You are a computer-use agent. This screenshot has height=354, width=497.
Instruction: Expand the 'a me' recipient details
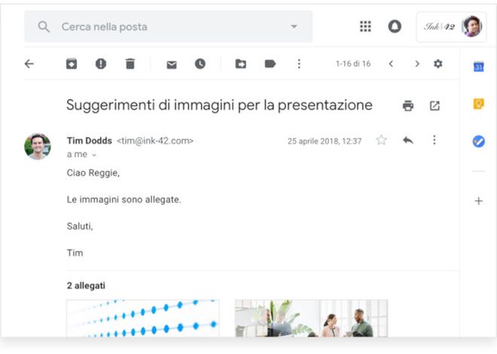point(94,155)
